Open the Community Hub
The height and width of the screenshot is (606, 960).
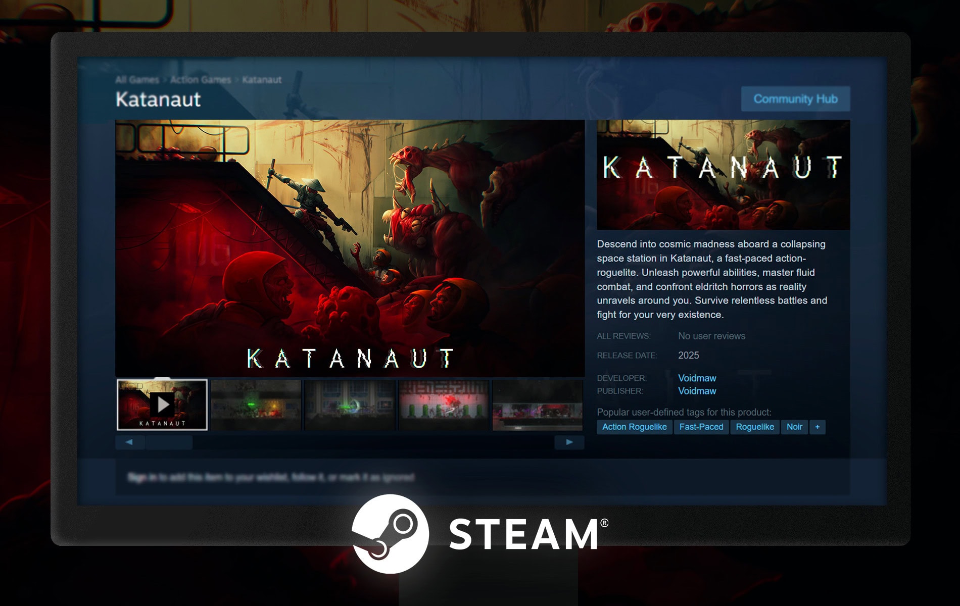[795, 99]
